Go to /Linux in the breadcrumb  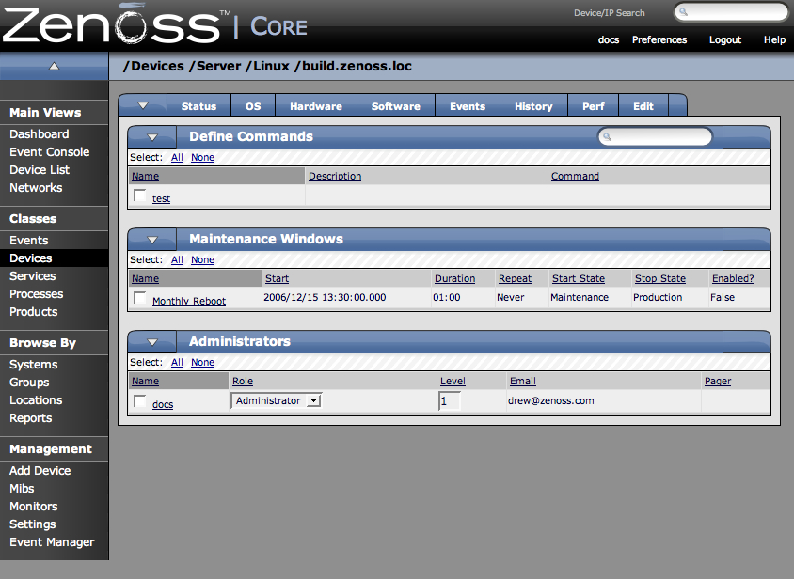tap(268, 67)
